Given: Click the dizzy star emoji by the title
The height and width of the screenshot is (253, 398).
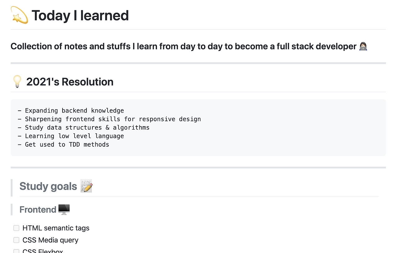Looking at the screenshot, I should (x=19, y=15).
